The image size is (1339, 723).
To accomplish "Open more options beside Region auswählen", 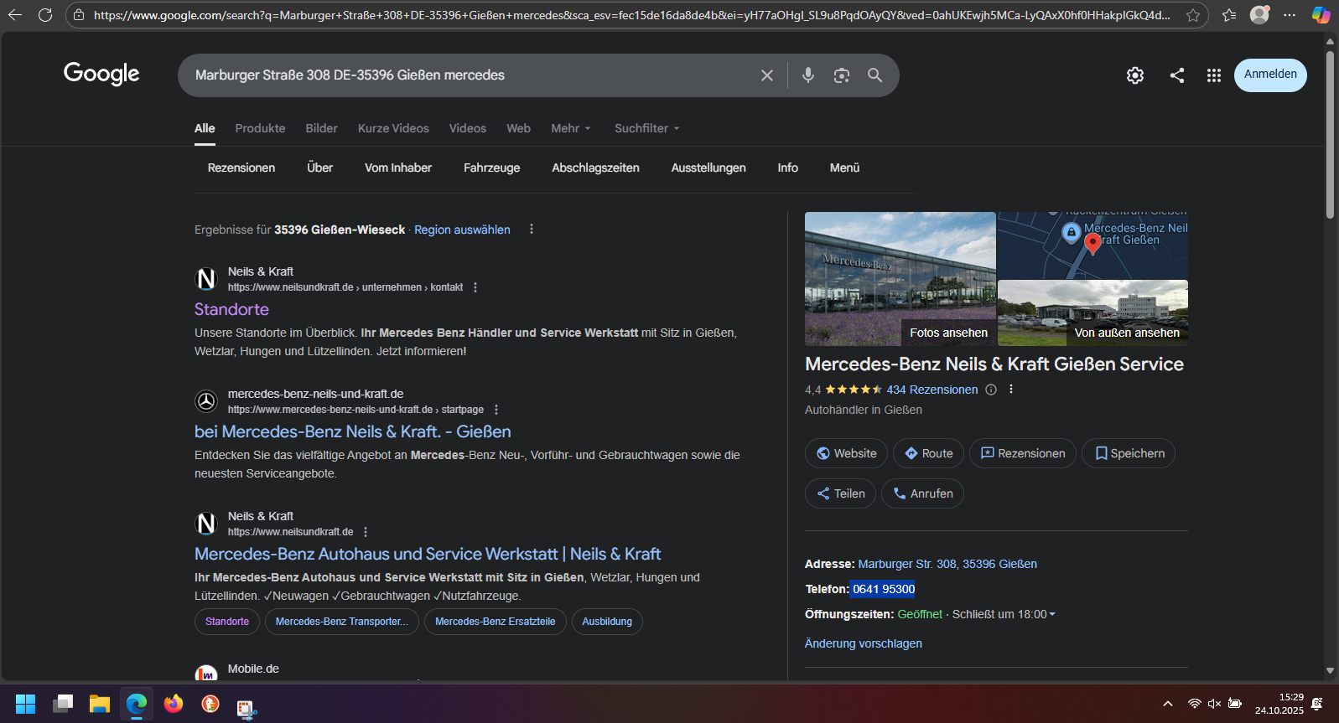I will (532, 229).
